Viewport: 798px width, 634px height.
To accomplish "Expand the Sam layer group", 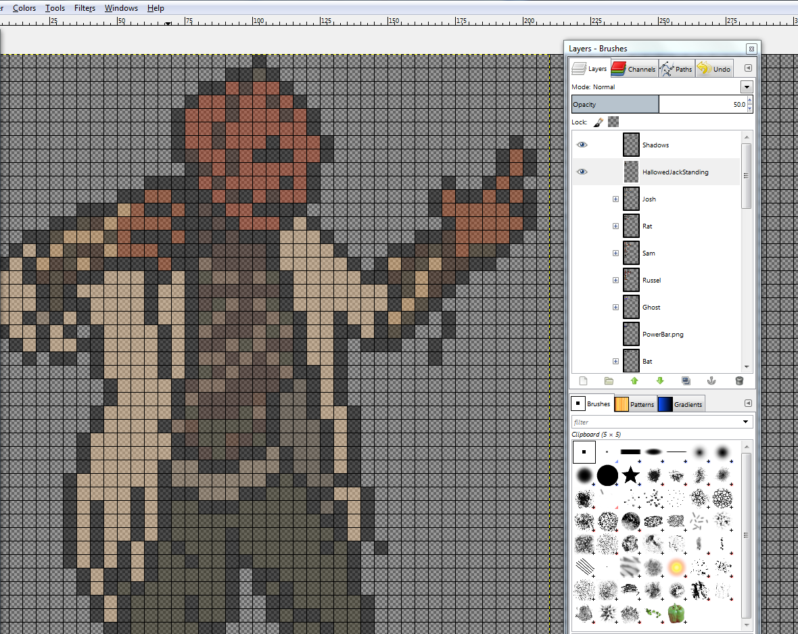I will tap(615, 253).
